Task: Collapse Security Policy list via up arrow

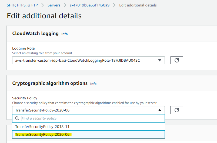Action: (x=159, y=110)
